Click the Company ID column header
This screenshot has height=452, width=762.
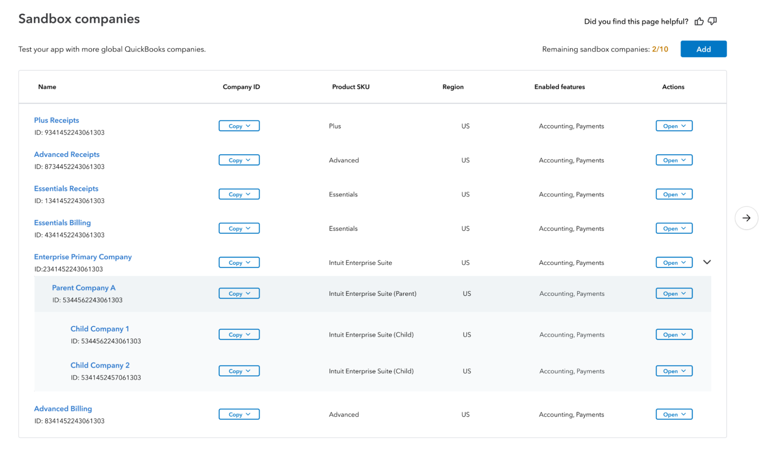(x=241, y=87)
